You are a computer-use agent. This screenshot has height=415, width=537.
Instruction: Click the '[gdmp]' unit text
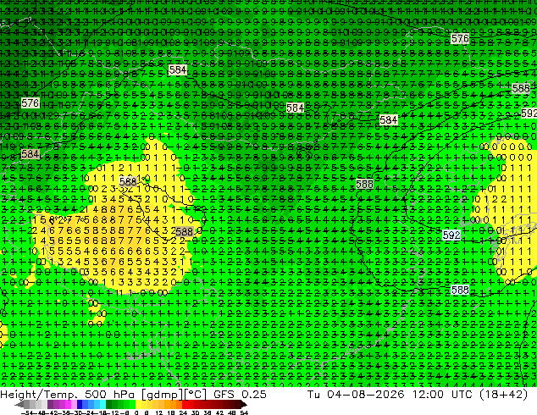pos(161,395)
